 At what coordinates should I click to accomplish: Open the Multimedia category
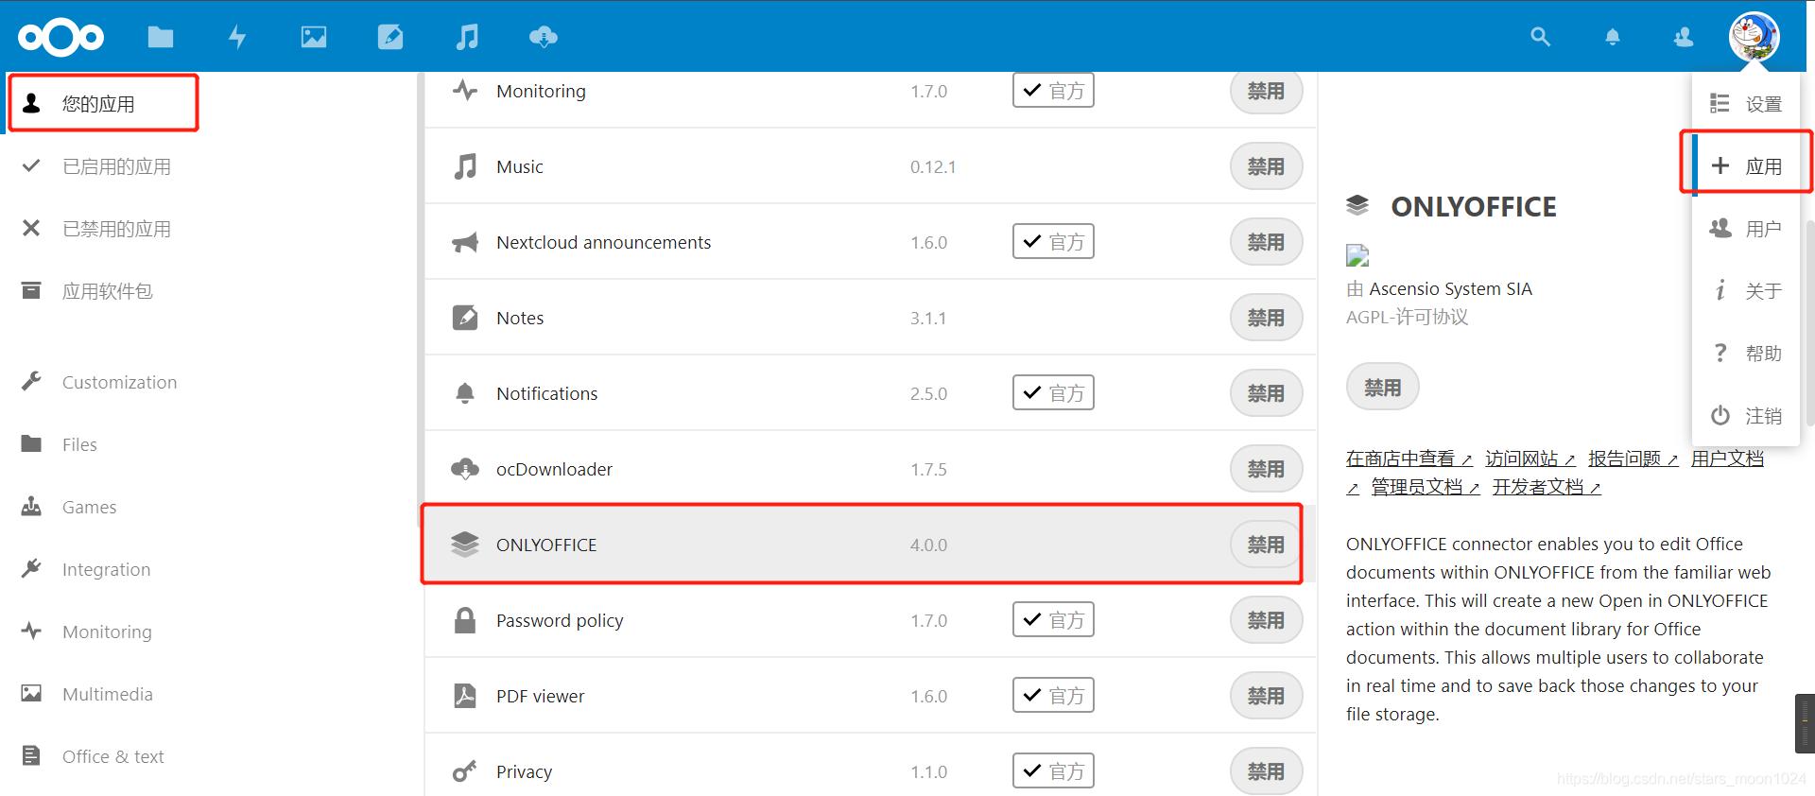point(107,694)
